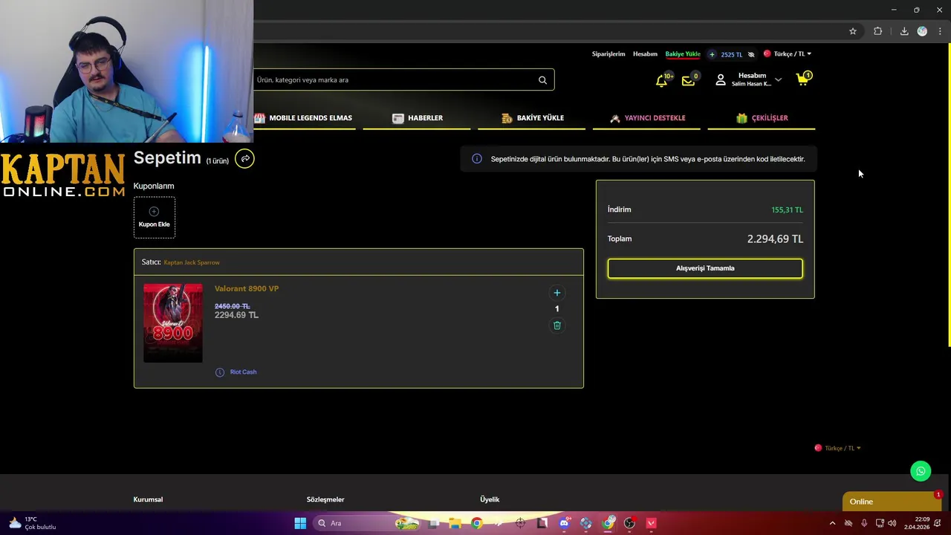
Task: Open Online chat widget
Action: coord(892,502)
